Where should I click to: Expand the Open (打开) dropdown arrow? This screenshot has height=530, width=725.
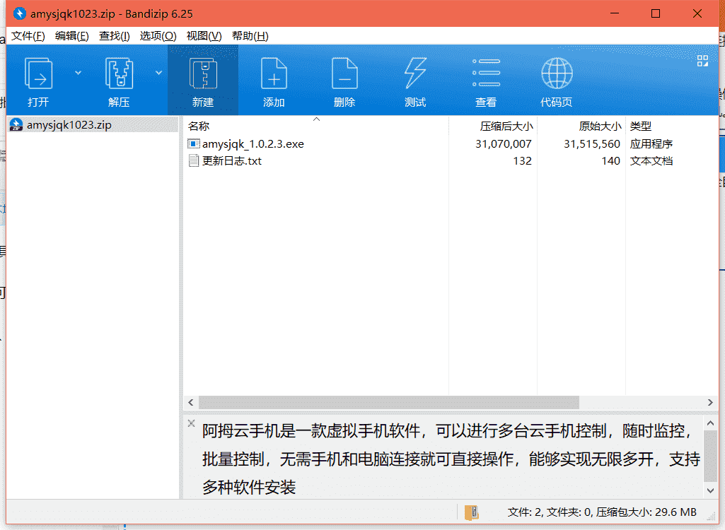78,73
